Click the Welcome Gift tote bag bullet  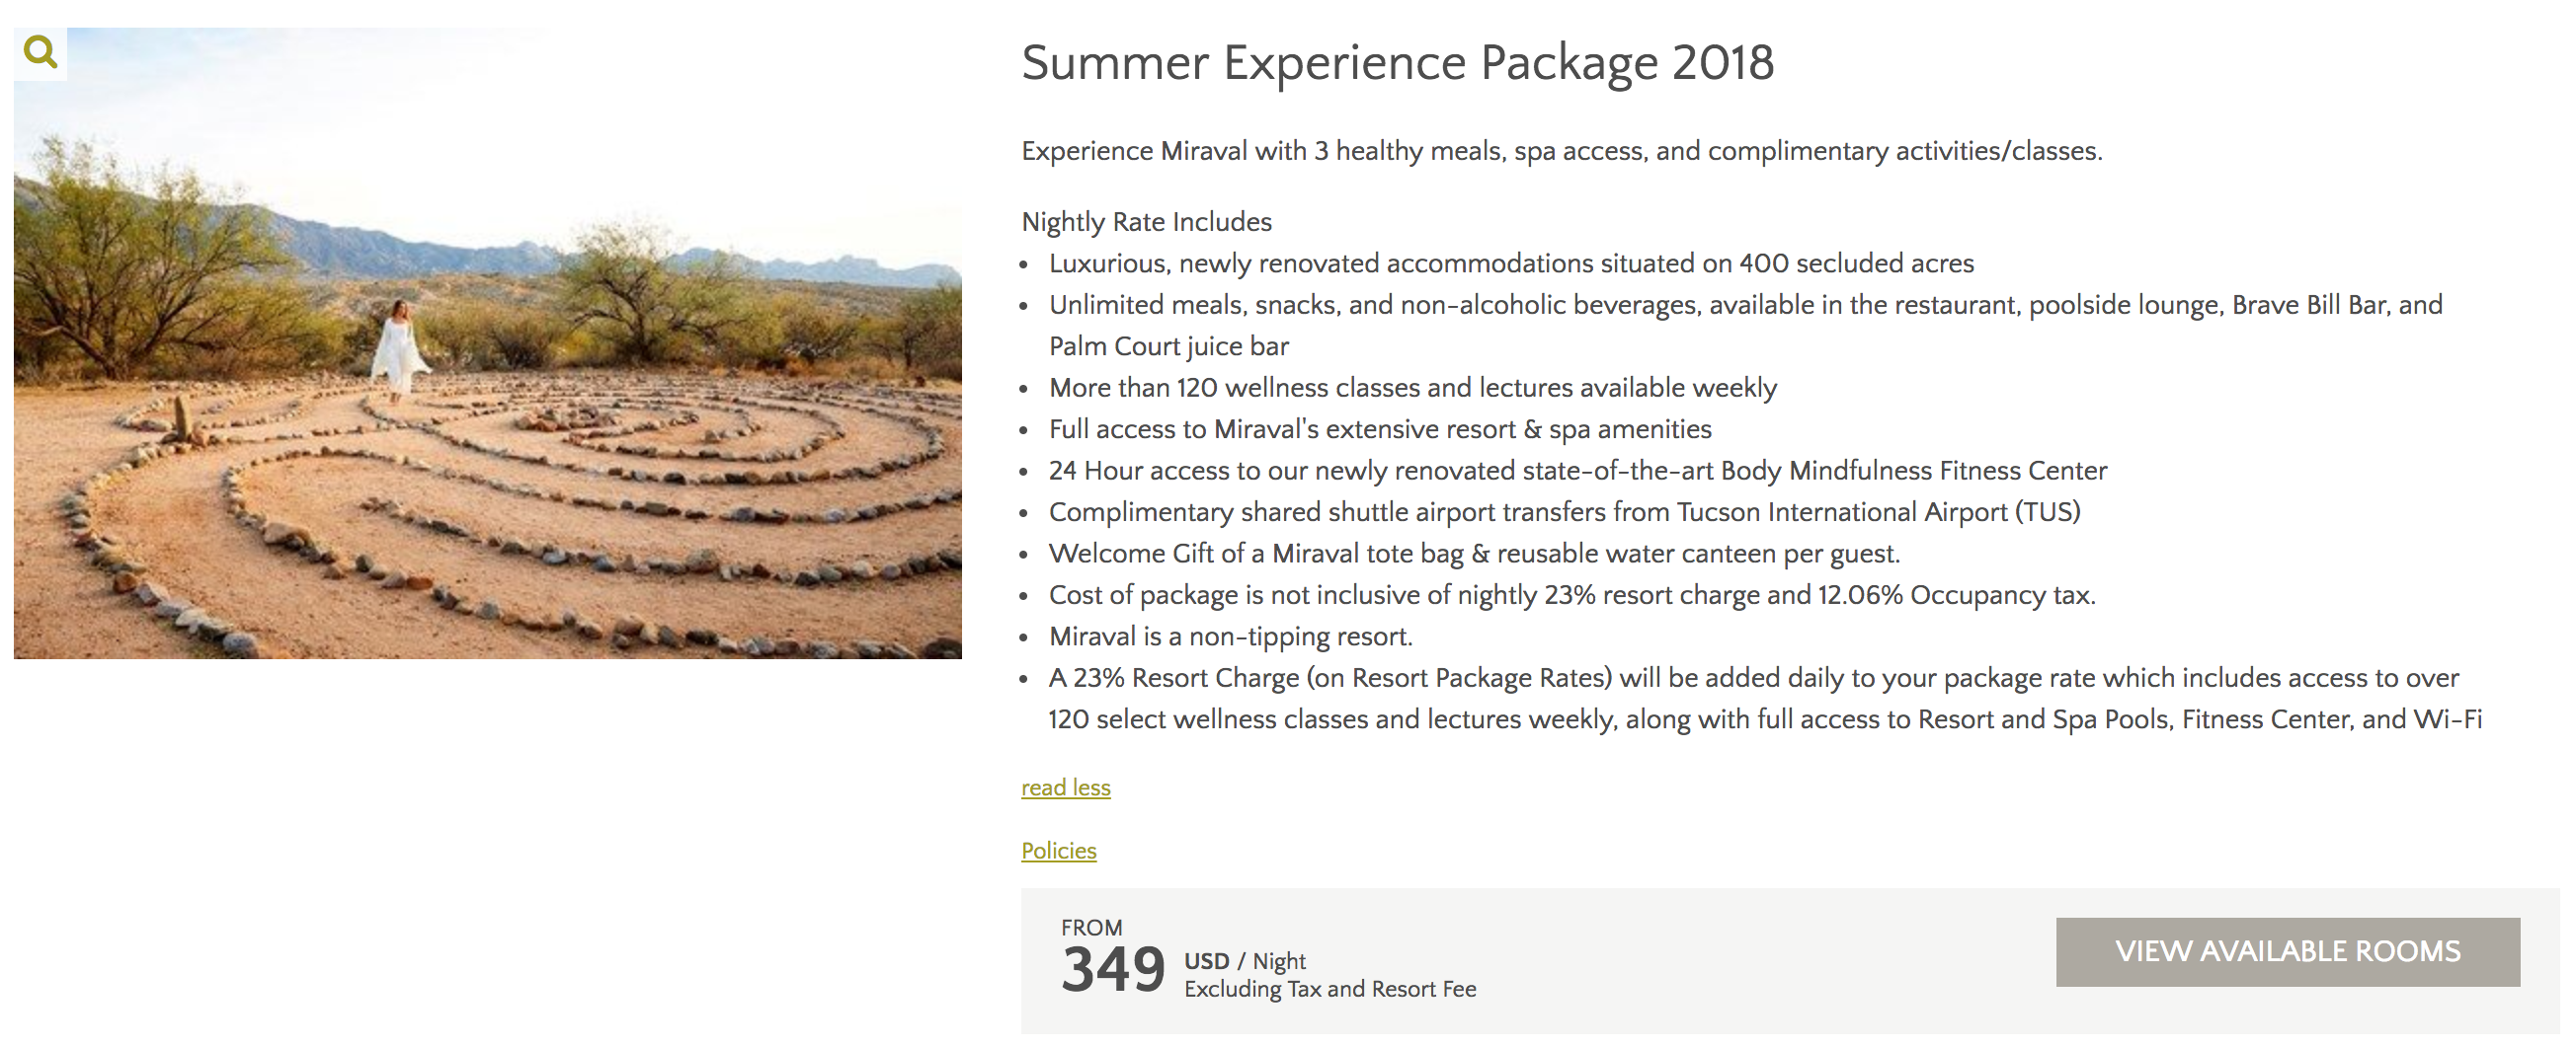click(x=1473, y=554)
